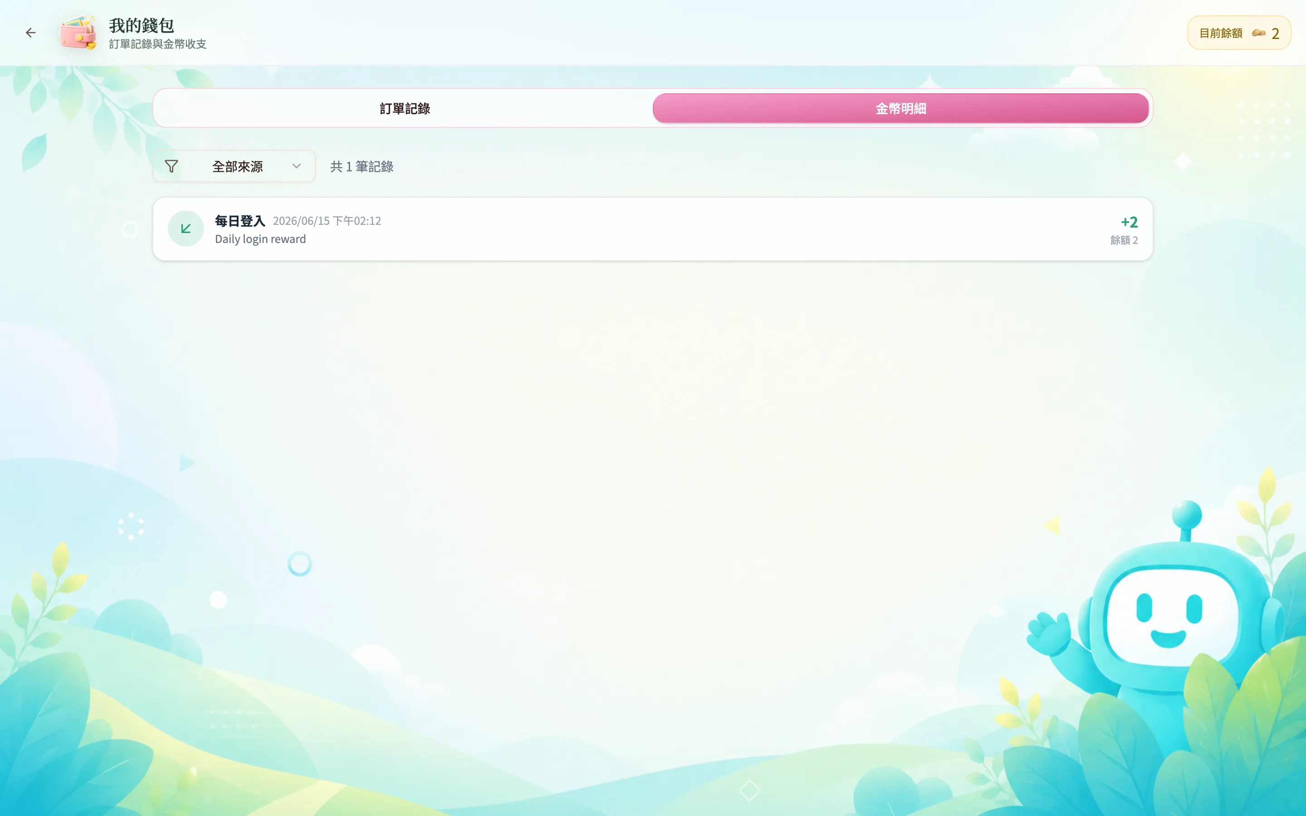Click the coin icon in balance badge

[x=1258, y=33]
